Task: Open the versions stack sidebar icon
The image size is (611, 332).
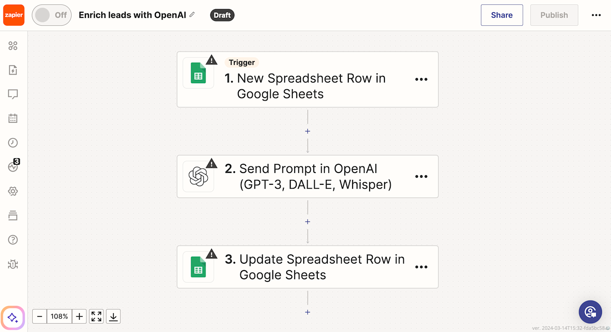Action: 13,215
